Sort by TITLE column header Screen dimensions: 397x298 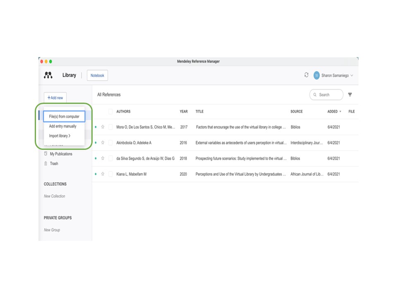(x=199, y=111)
